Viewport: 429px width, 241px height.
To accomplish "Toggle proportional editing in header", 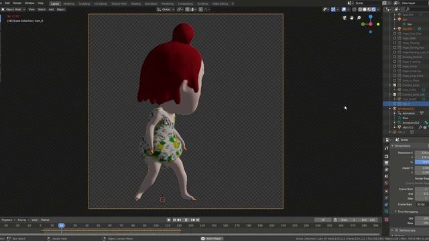I will coord(201,9).
